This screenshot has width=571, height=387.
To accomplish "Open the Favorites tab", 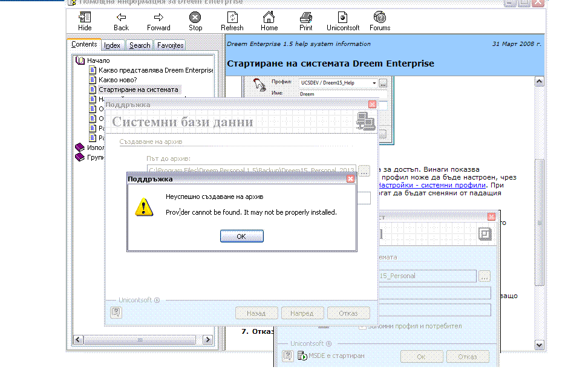I will tap(170, 45).
